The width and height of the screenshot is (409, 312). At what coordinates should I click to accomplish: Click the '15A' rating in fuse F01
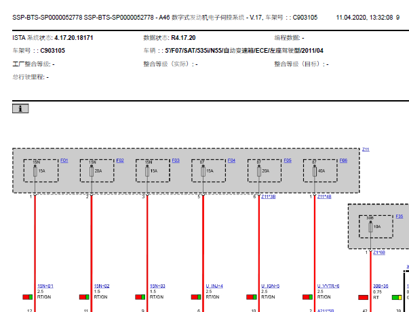click(42, 171)
